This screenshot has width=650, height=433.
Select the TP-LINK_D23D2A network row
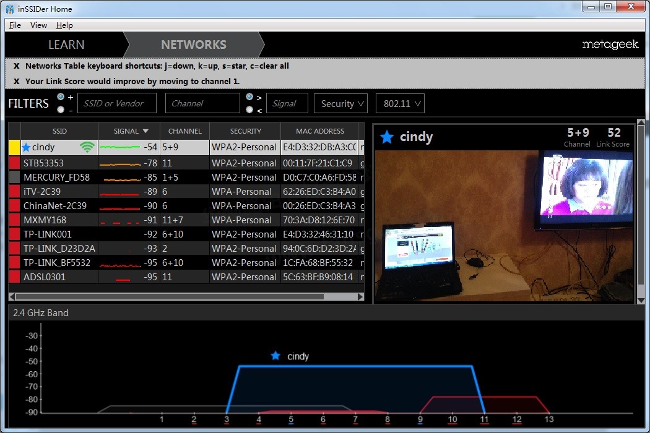pyautogui.click(x=186, y=248)
